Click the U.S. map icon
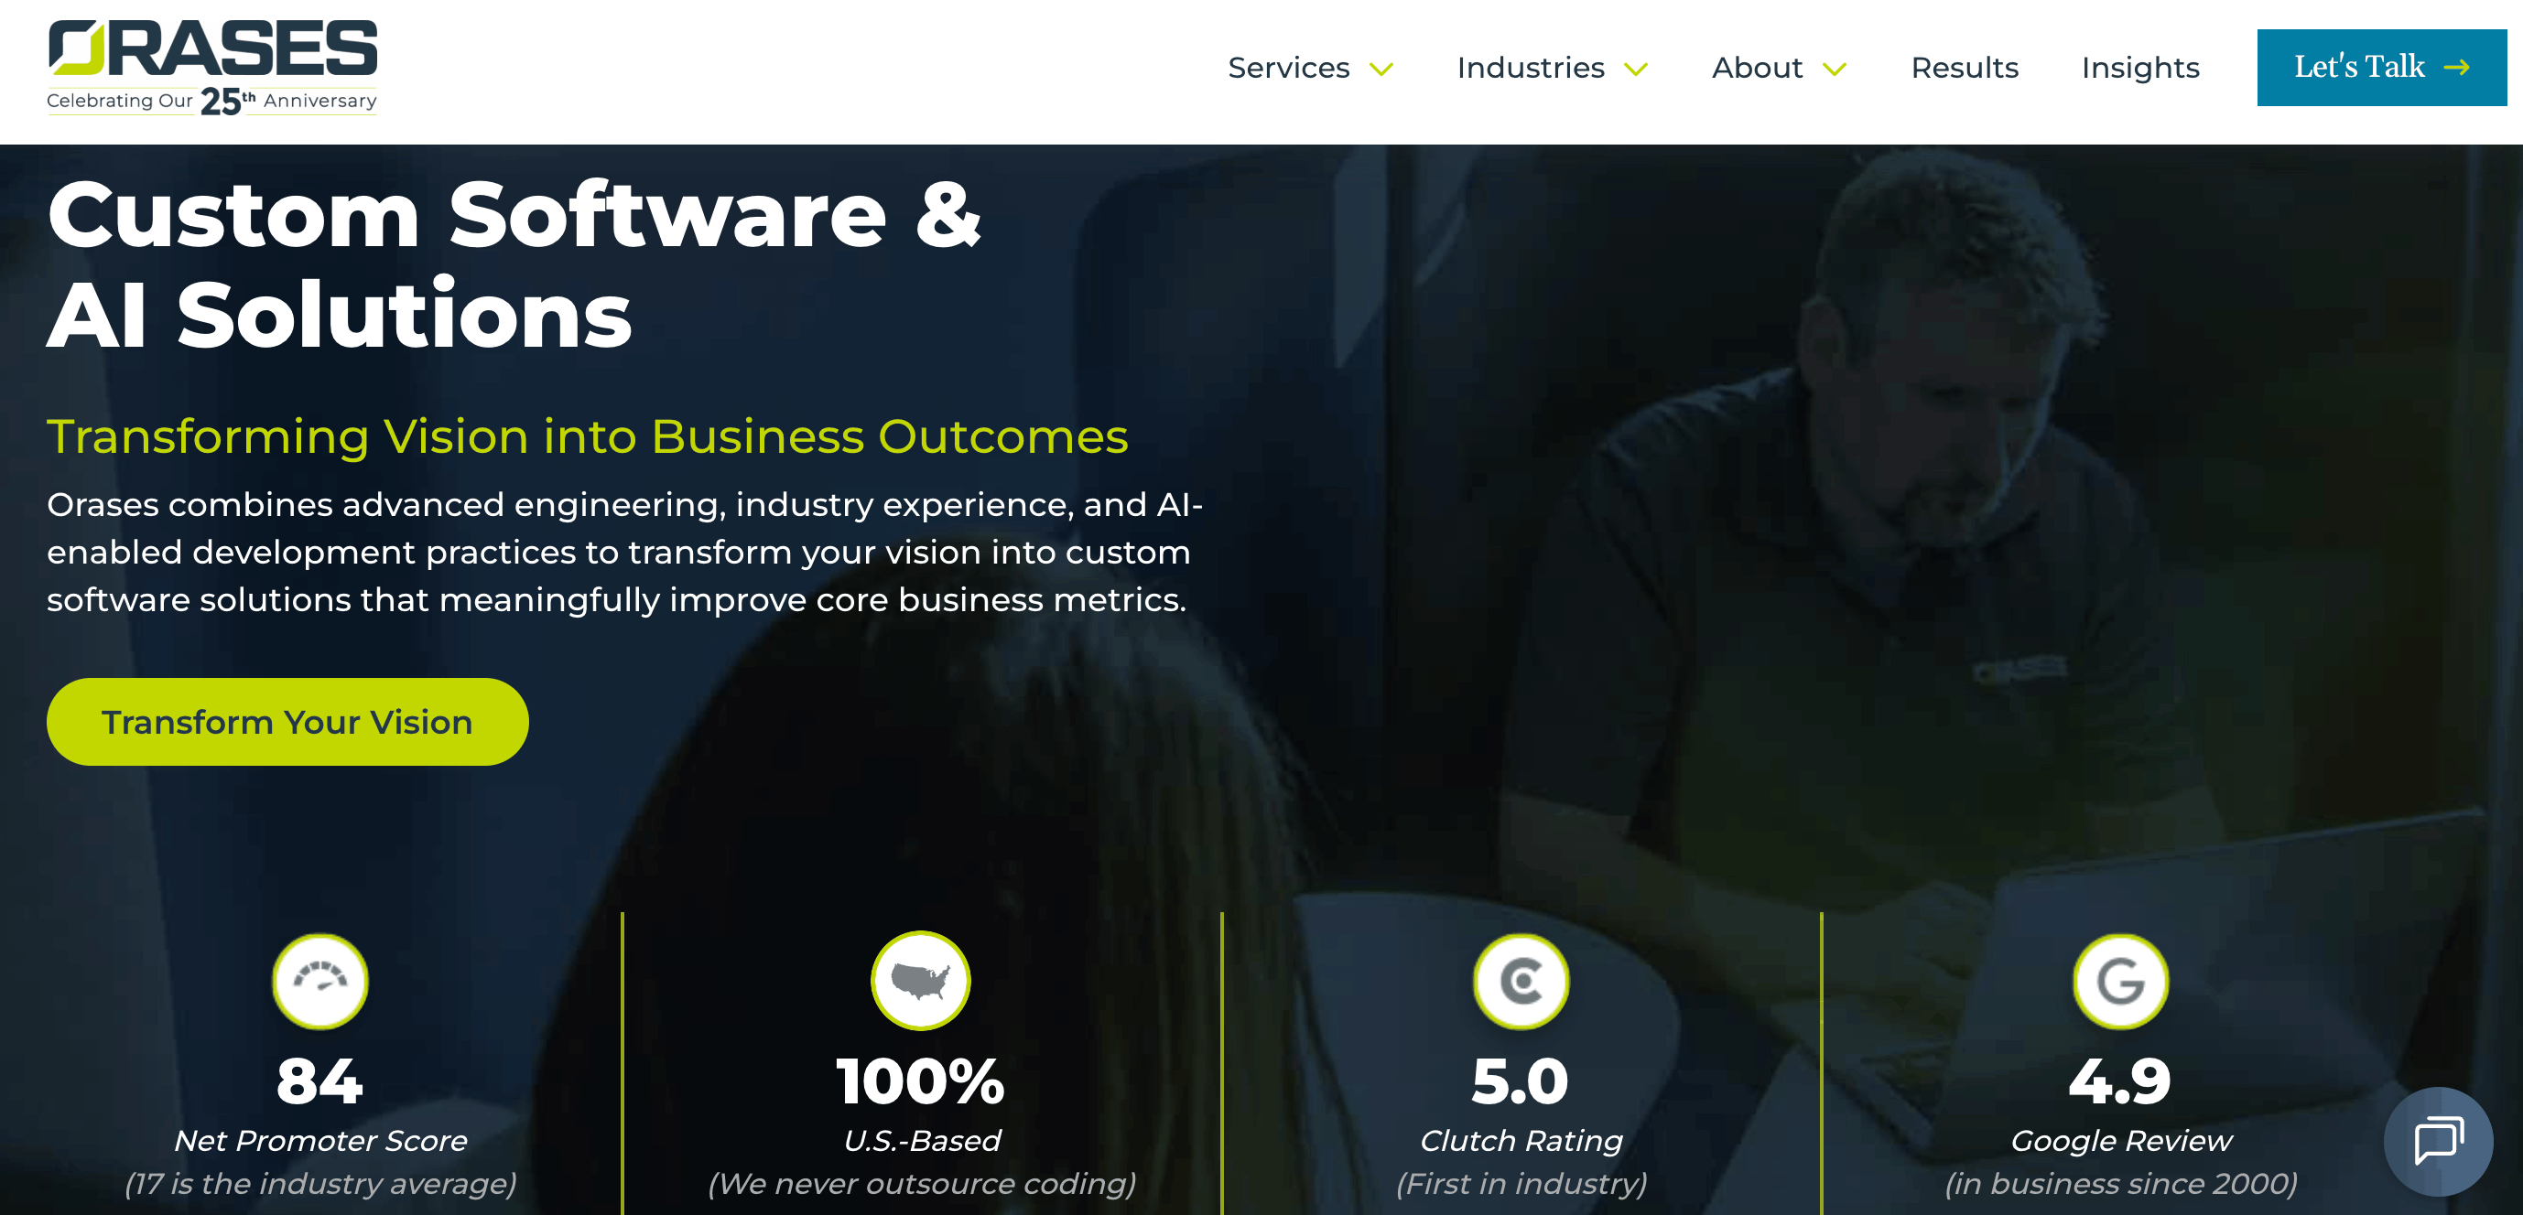 click(x=921, y=980)
